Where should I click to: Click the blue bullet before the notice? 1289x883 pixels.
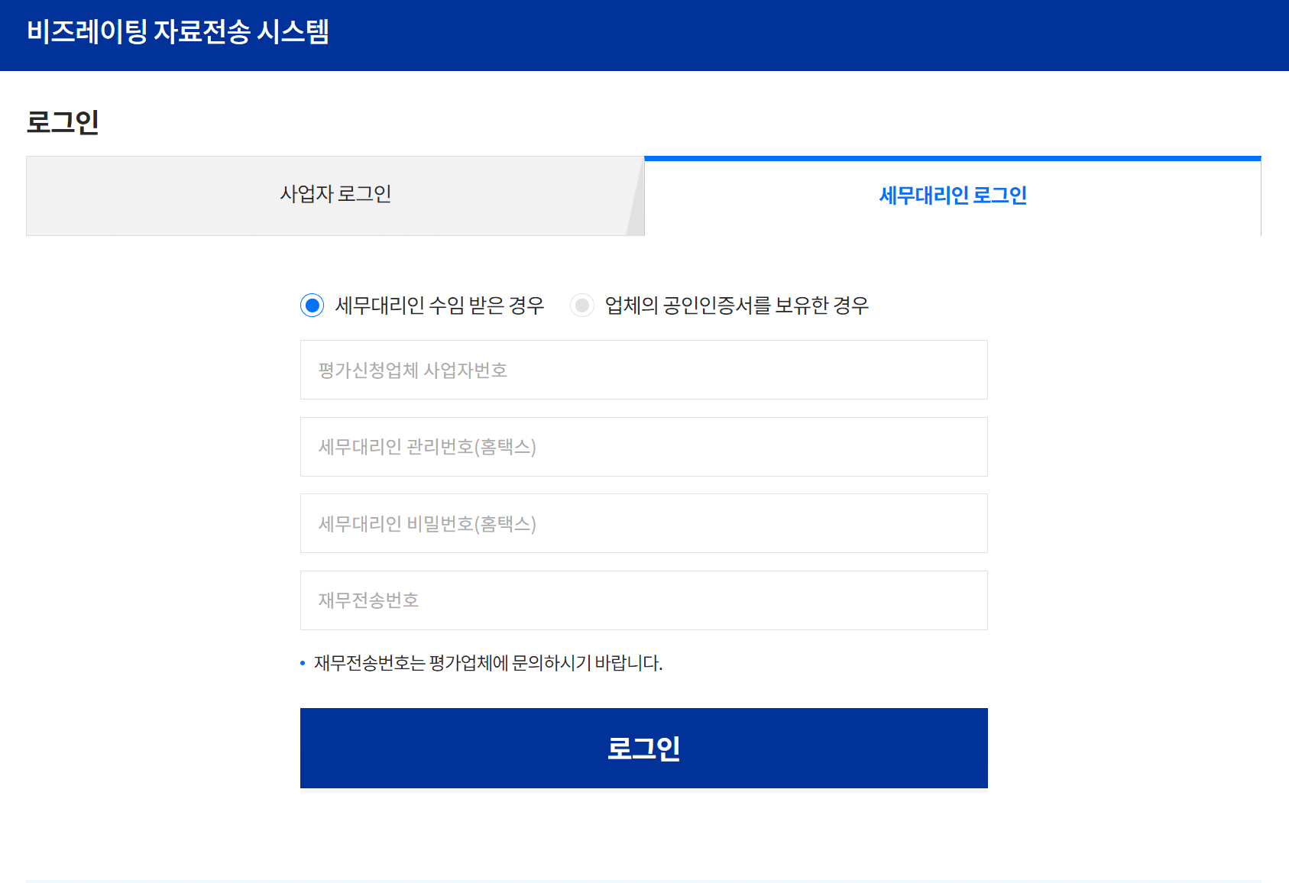[303, 664]
